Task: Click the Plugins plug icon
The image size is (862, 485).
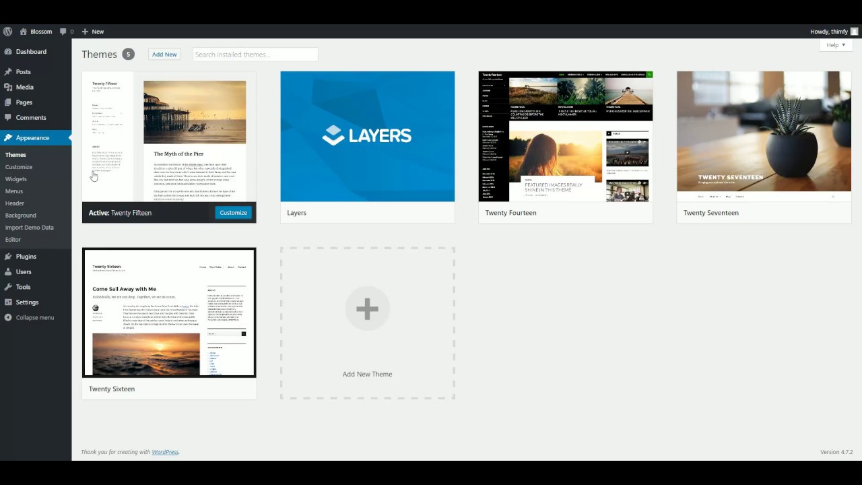Action: tap(8, 257)
